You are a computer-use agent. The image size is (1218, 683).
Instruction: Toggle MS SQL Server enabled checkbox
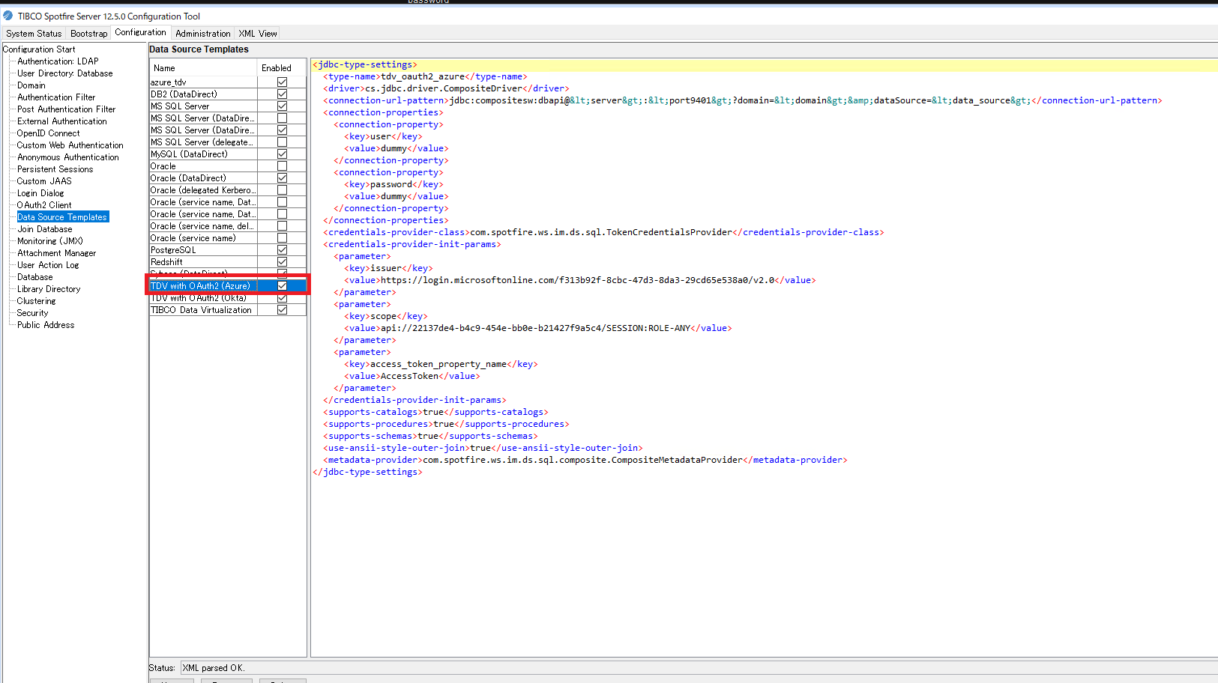[x=282, y=106]
